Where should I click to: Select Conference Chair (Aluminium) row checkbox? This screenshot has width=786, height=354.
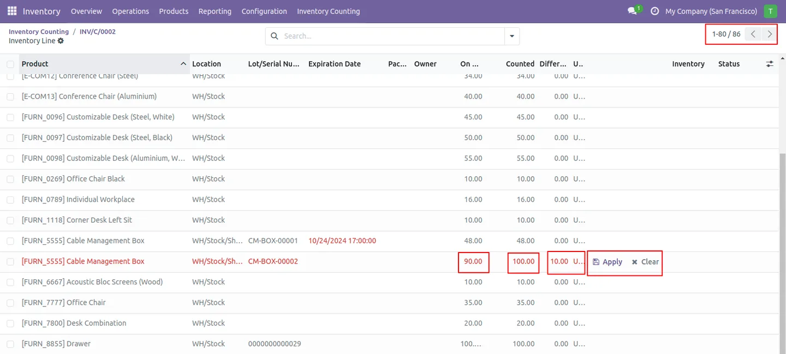[x=10, y=97]
